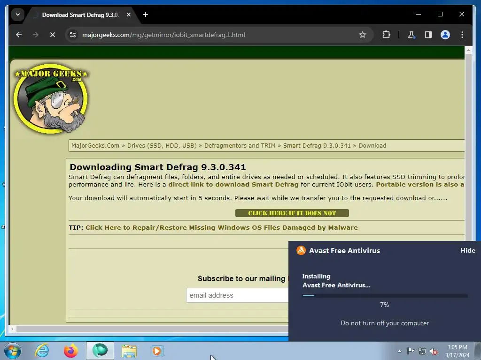Open Chrome Labs flask icon
The image size is (481, 360).
(x=411, y=35)
